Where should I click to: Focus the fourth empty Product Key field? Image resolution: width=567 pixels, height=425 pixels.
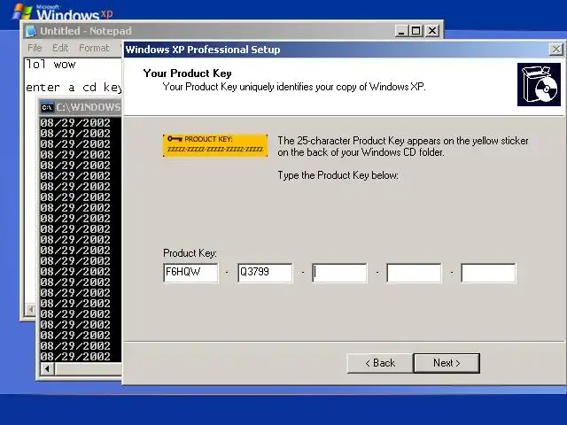coord(414,273)
